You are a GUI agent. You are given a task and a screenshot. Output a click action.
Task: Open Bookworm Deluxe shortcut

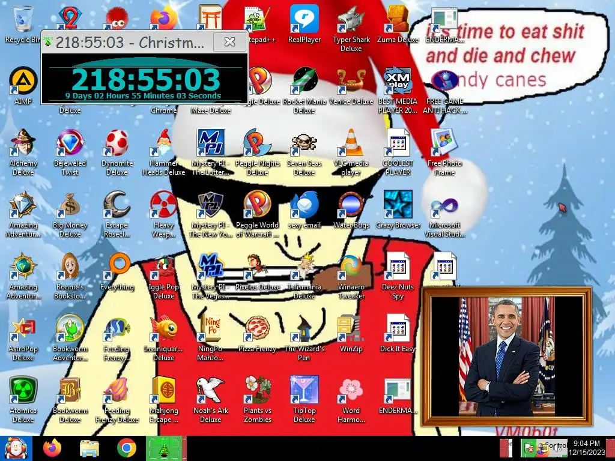[x=70, y=400]
